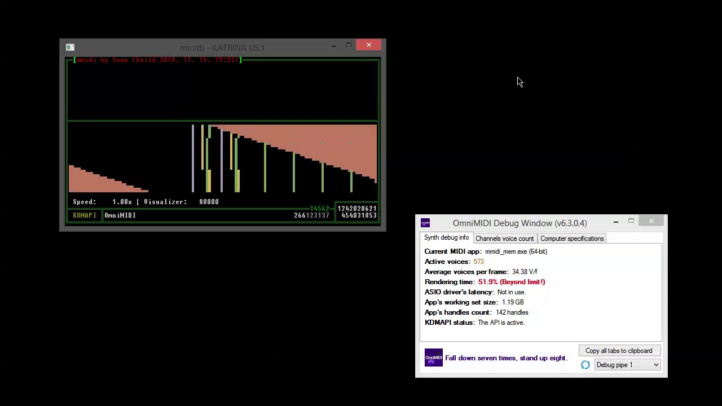The height and width of the screenshot is (406, 722).
Task: Click the OmniMIDI Debug Window title bar
Action: pos(520,223)
